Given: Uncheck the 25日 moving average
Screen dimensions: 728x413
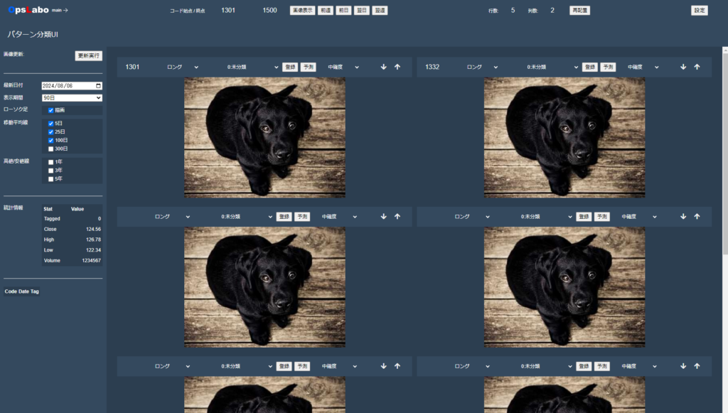Looking at the screenshot, I should pyautogui.click(x=50, y=132).
